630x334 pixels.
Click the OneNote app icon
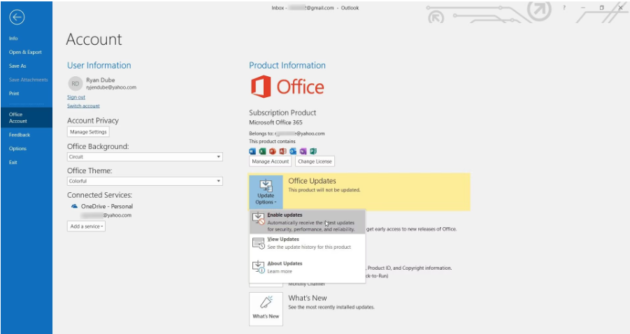(303, 152)
